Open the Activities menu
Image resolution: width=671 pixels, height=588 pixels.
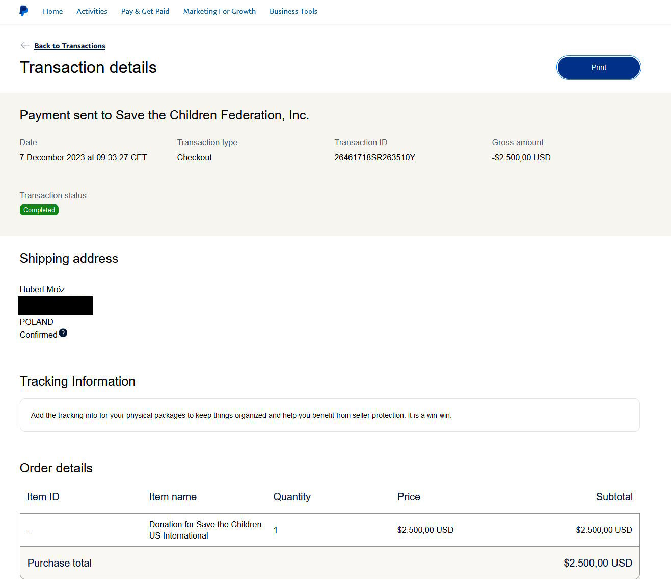pos(92,11)
